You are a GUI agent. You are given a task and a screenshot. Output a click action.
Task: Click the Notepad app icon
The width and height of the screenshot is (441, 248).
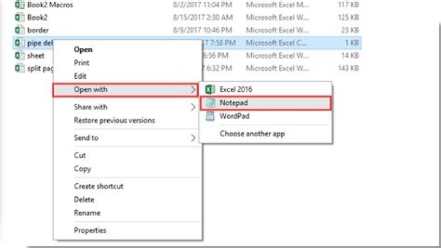(x=210, y=103)
